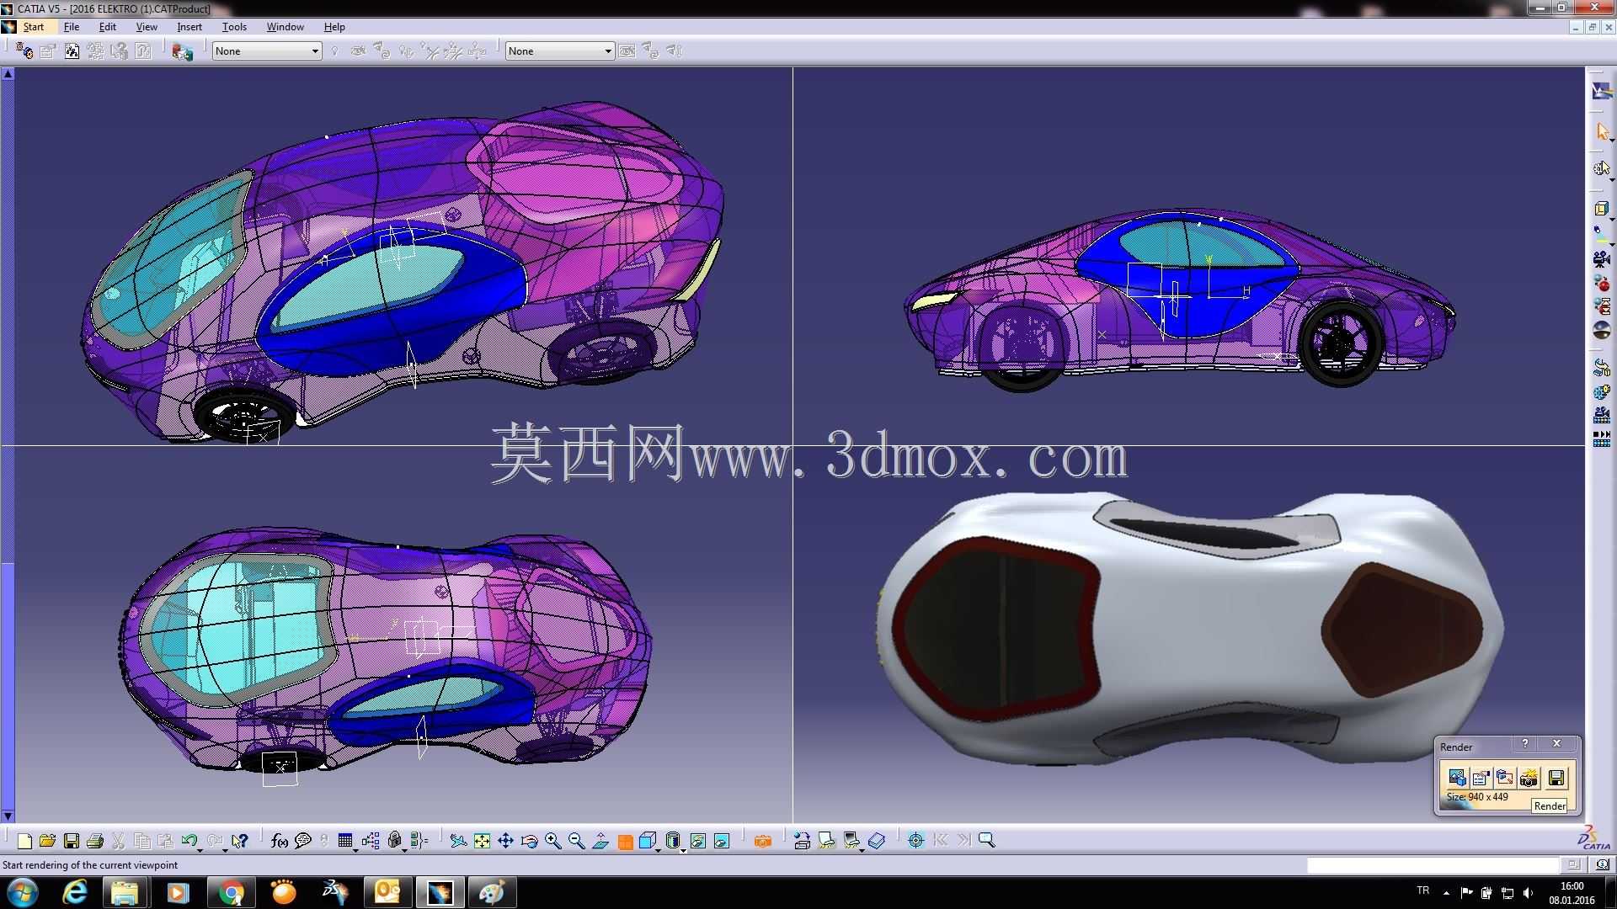The width and height of the screenshot is (1617, 909).
Task: Open the Window menu
Action: pos(286,27)
